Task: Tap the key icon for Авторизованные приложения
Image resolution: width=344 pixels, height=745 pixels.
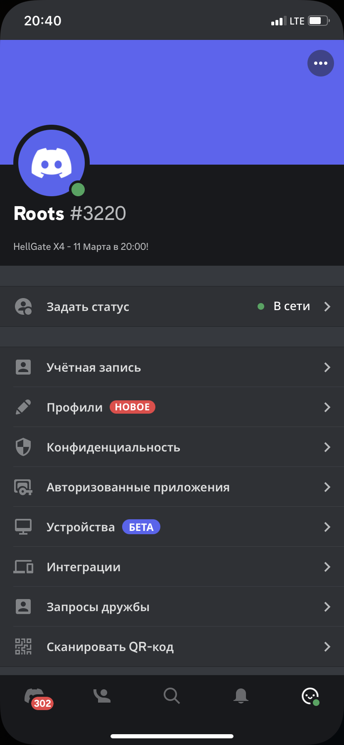Action: tap(23, 487)
